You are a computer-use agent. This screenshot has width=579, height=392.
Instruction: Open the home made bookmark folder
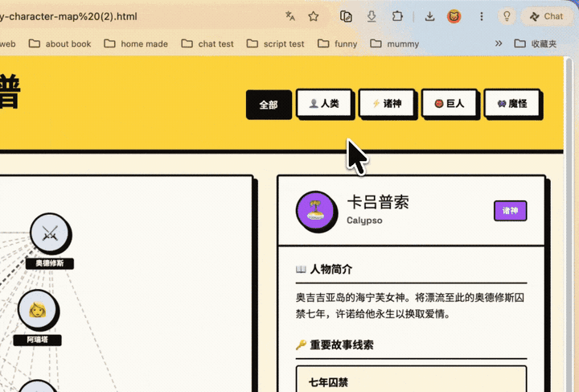(x=136, y=44)
